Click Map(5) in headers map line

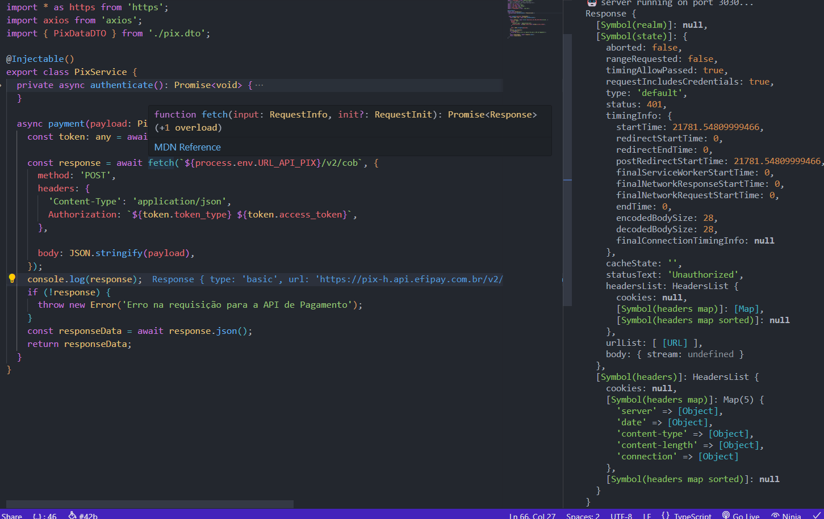[x=738, y=400]
